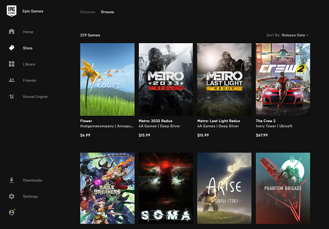Viewport: 329px width, 229px height.
Task: Open The Crew 2 cover art
Action: coord(283,79)
